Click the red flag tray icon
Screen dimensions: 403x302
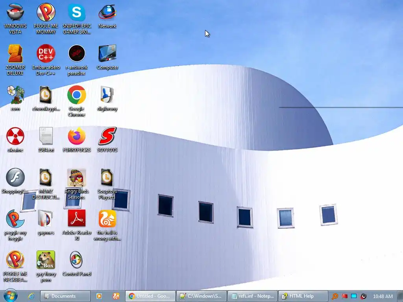(x=345, y=296)
